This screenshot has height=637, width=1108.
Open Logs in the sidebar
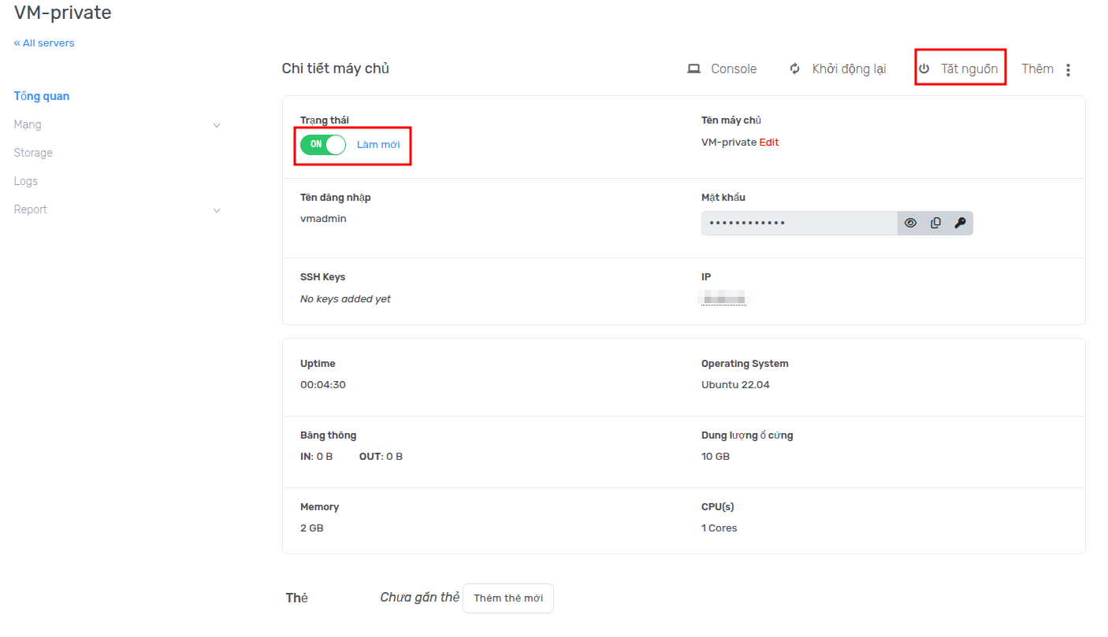coord(26,181)
